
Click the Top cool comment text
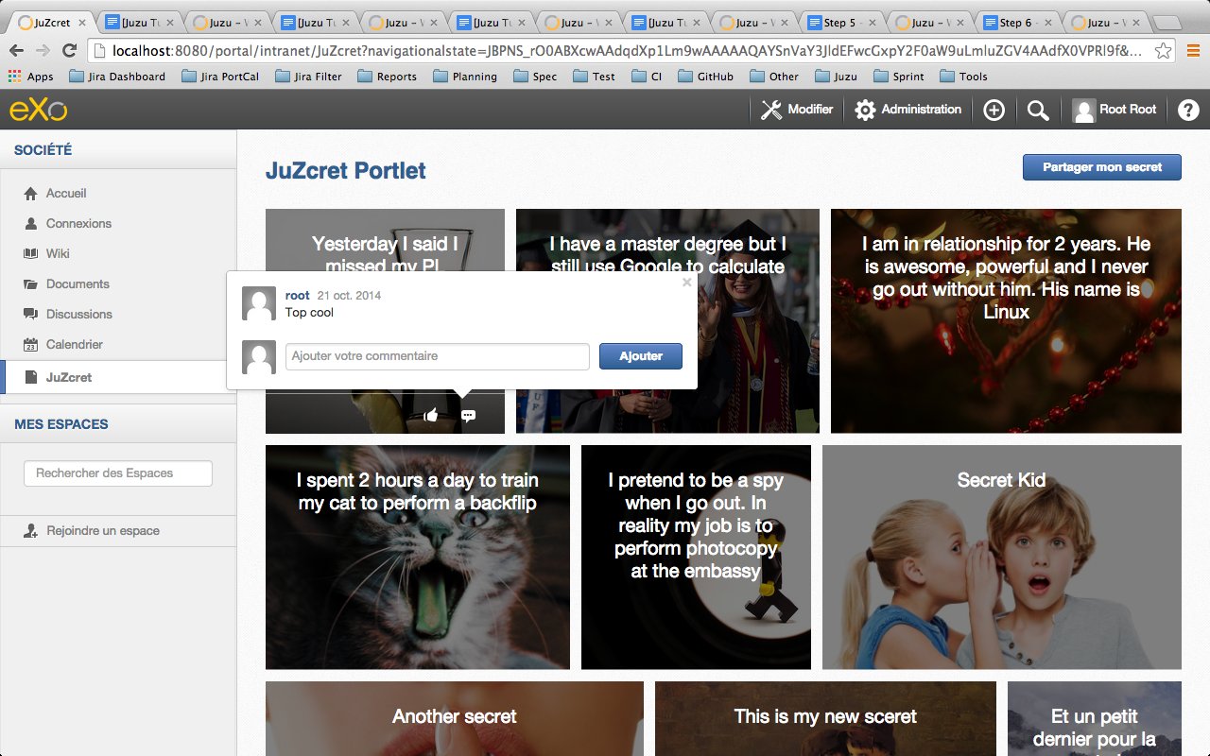click(309, 313)
